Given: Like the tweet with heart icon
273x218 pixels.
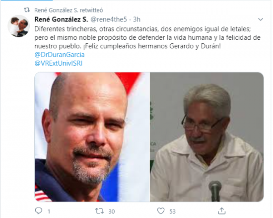Looking at the screenshot, I should (x=161, y=211).
